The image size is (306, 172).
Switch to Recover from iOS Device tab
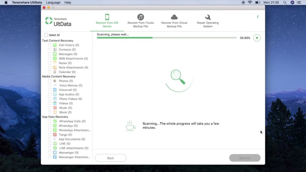pos(107,21)
